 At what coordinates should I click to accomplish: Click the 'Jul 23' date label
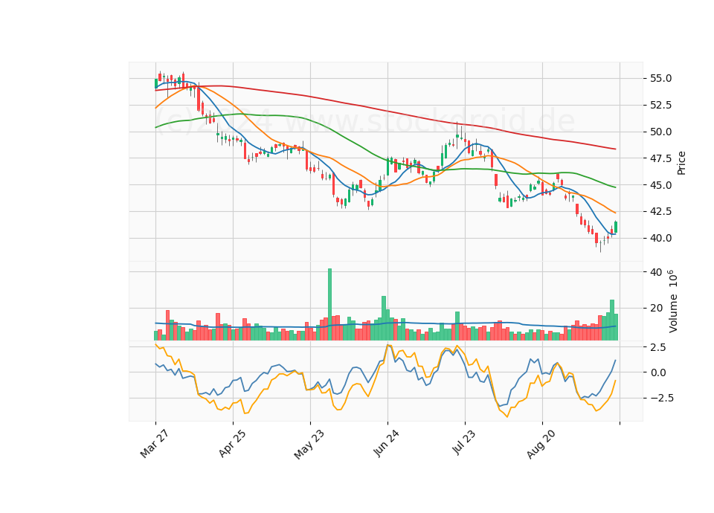tap(464, 442)
